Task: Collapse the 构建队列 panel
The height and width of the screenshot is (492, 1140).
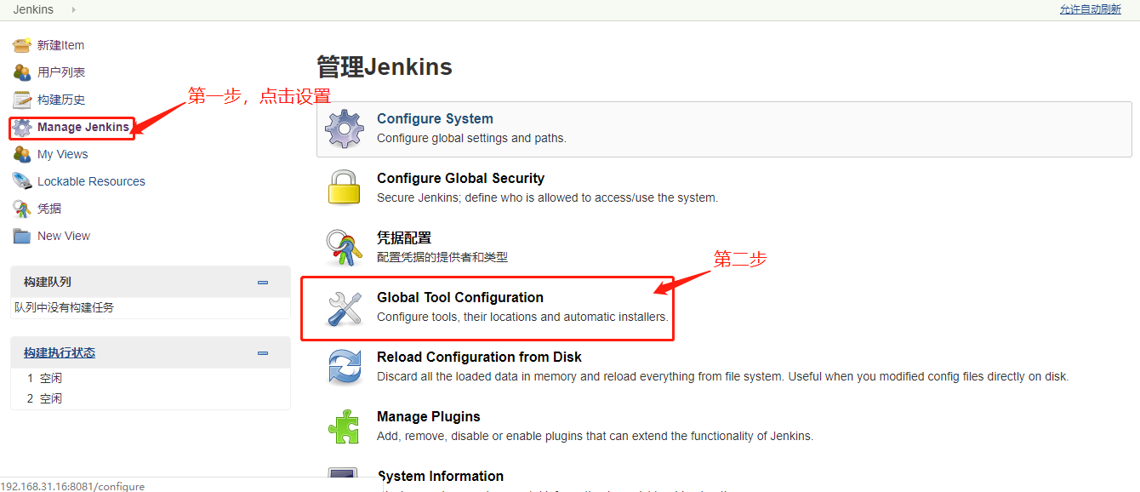Action: point(263,282)
